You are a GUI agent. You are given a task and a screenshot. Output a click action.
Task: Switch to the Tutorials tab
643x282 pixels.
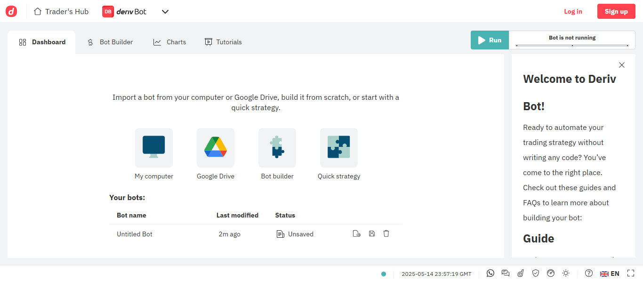tap(223, 42)
